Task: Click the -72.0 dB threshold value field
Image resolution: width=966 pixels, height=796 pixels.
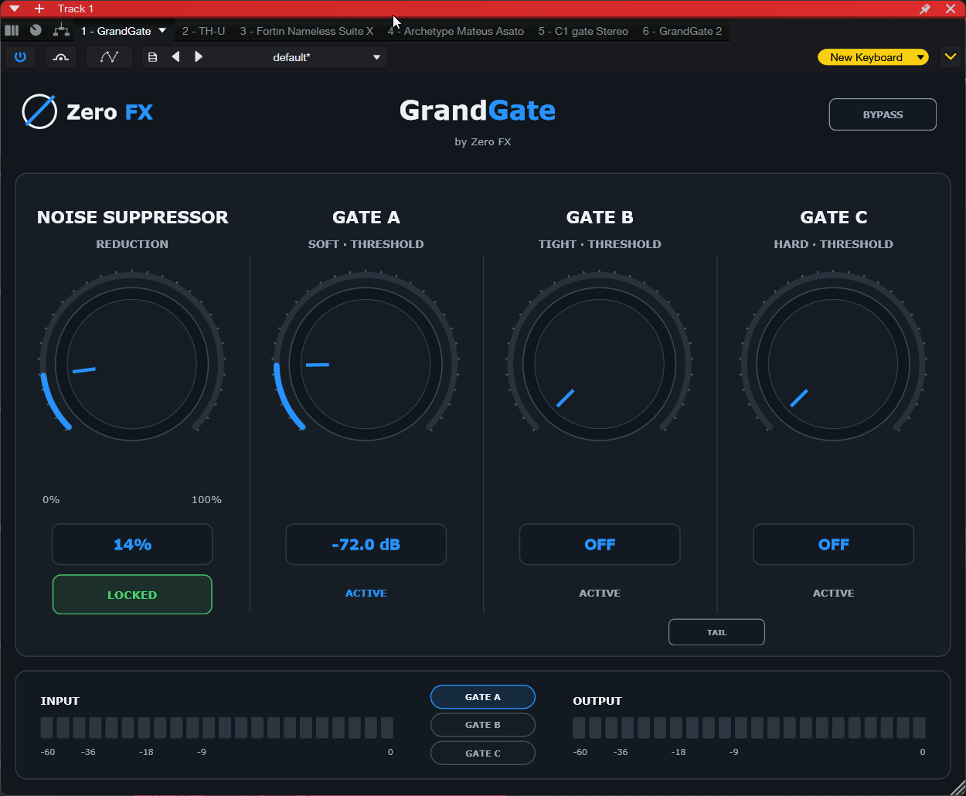Action: pyautogui.click(x=366, y=545)
